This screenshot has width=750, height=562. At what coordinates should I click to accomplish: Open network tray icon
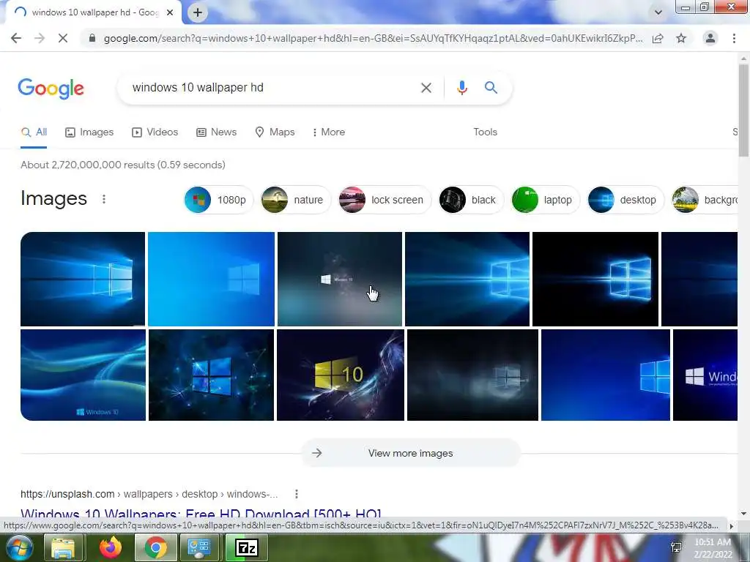[676, 547]
